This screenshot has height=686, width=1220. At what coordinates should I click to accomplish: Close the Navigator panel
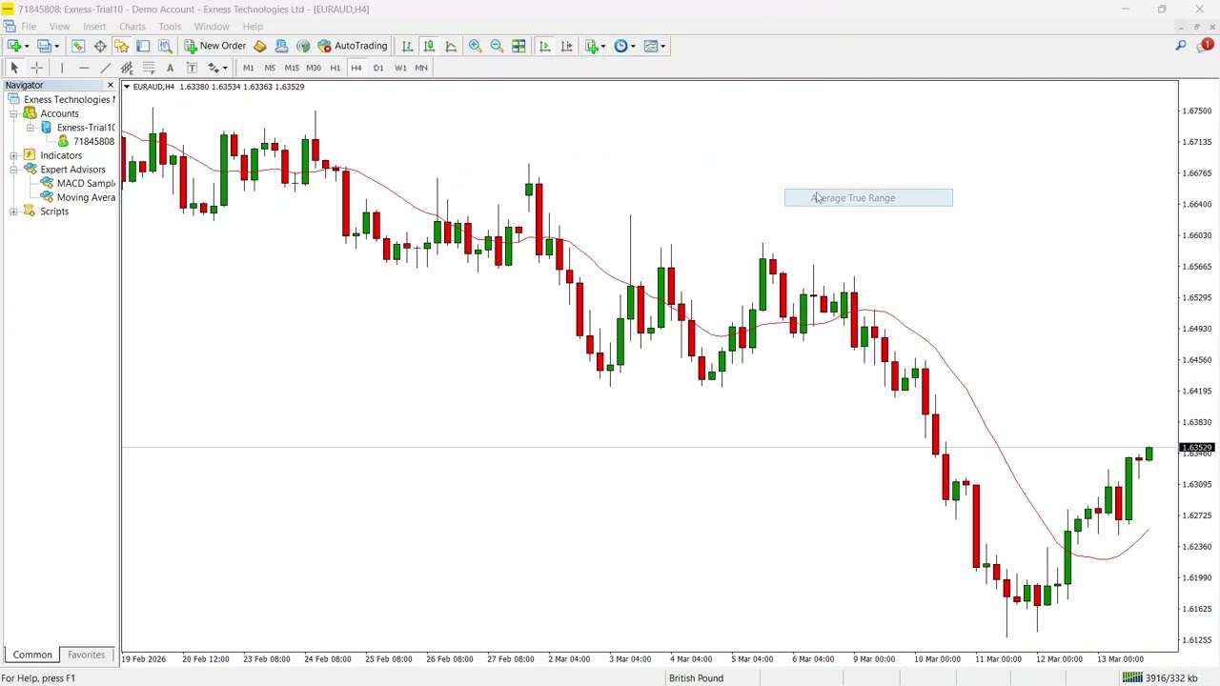[x=110, y=86]
